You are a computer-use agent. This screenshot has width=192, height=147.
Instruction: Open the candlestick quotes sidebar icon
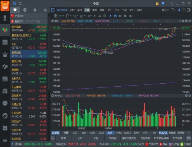(x=5, y=30)
